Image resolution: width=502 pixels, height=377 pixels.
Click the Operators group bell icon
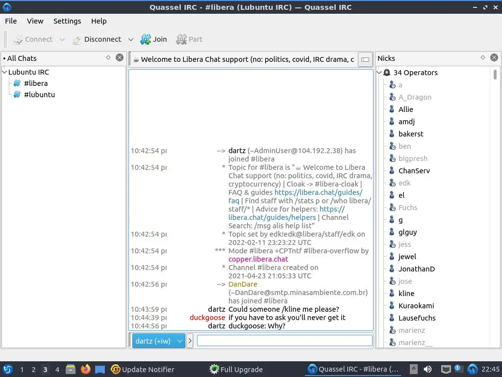[x=387, y=73]
